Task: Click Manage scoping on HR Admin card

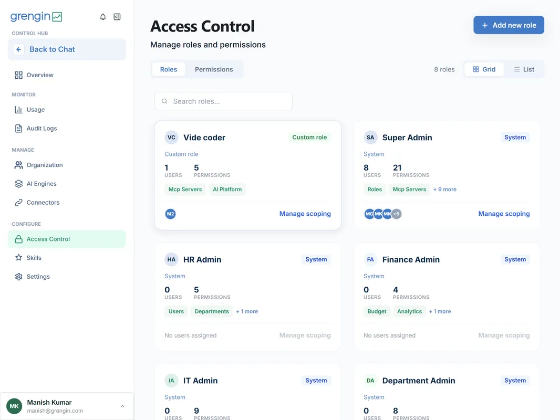Action: (305, 335)
